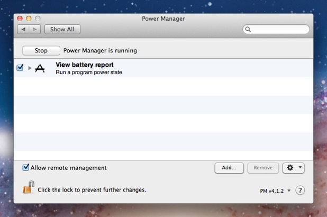Viewport: 327px width, 217px height.
Task: Open the PM v4.1.2 version dropdown
Action: (275, 191)
